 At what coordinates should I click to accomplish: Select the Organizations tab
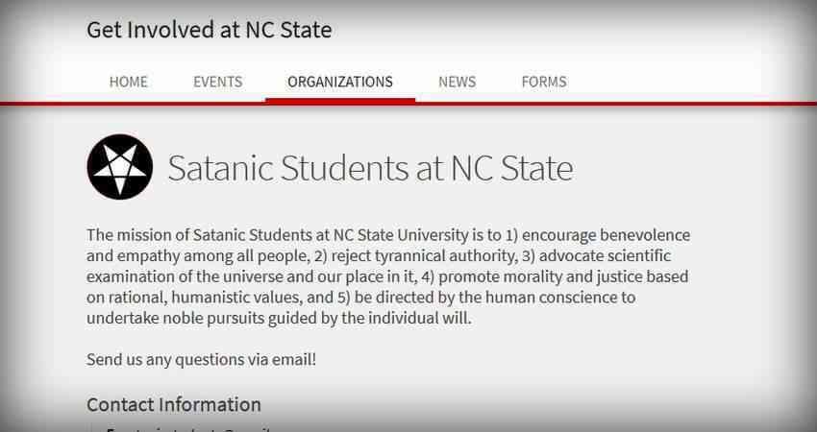point(340,82)
